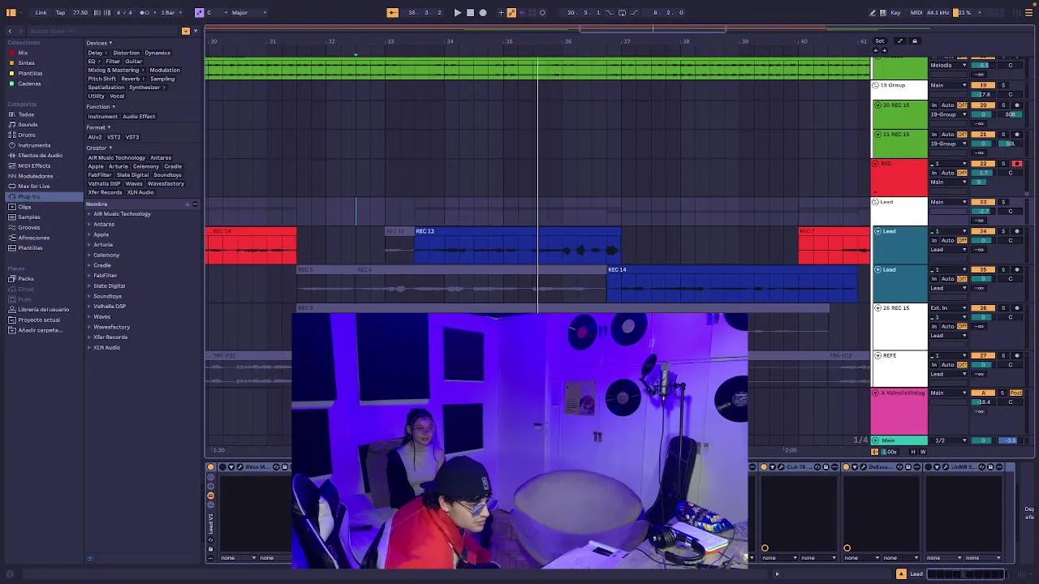Toggle the computer MIDI keyboard icon

[x=883, y=12]
